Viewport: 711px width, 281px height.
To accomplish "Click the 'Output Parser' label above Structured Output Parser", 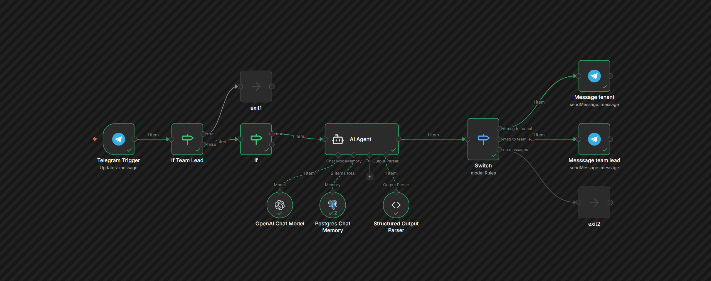I will pos(396,185).
